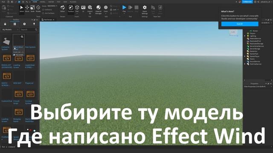Select SoundService in the Explorer
273x153 pixels.
click(x=255, y=61)
